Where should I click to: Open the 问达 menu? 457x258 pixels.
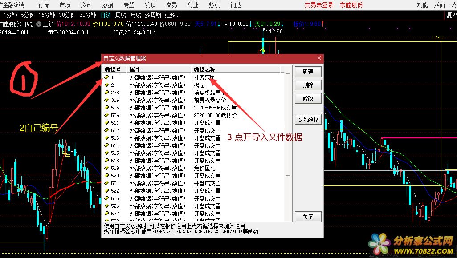[x=236, y=5]
